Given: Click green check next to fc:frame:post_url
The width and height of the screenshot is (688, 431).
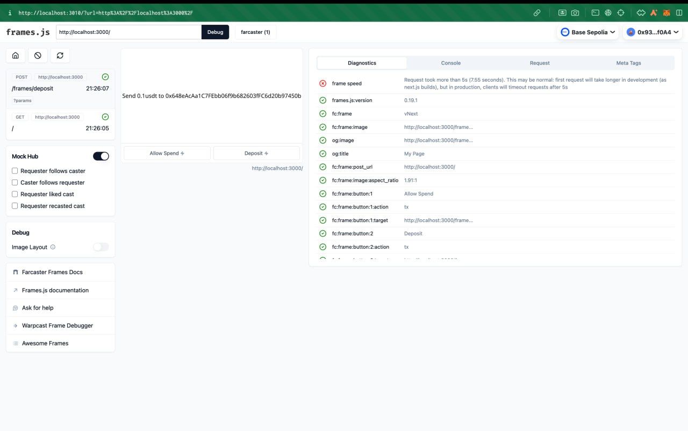Looking at the screenshot, I should pyautogui.click(x=322, y=167).
